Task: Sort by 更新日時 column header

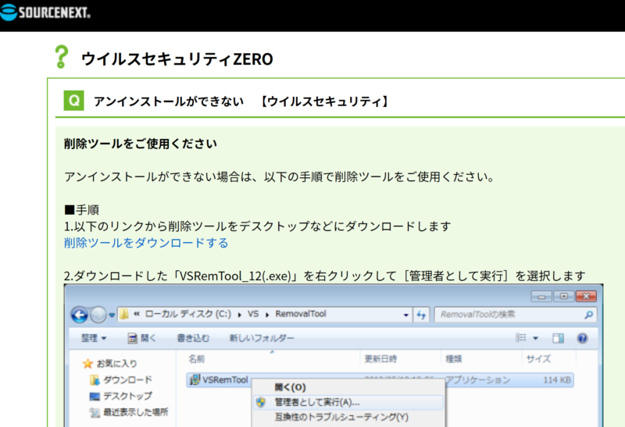Action: 380,359
